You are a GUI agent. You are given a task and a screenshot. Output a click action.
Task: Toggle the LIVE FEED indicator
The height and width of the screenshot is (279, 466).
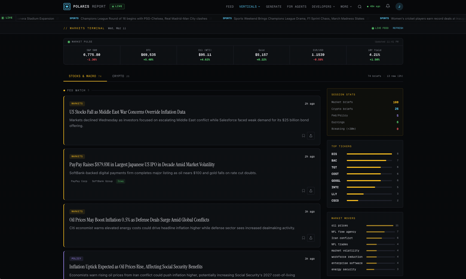(x=380, y=28)
